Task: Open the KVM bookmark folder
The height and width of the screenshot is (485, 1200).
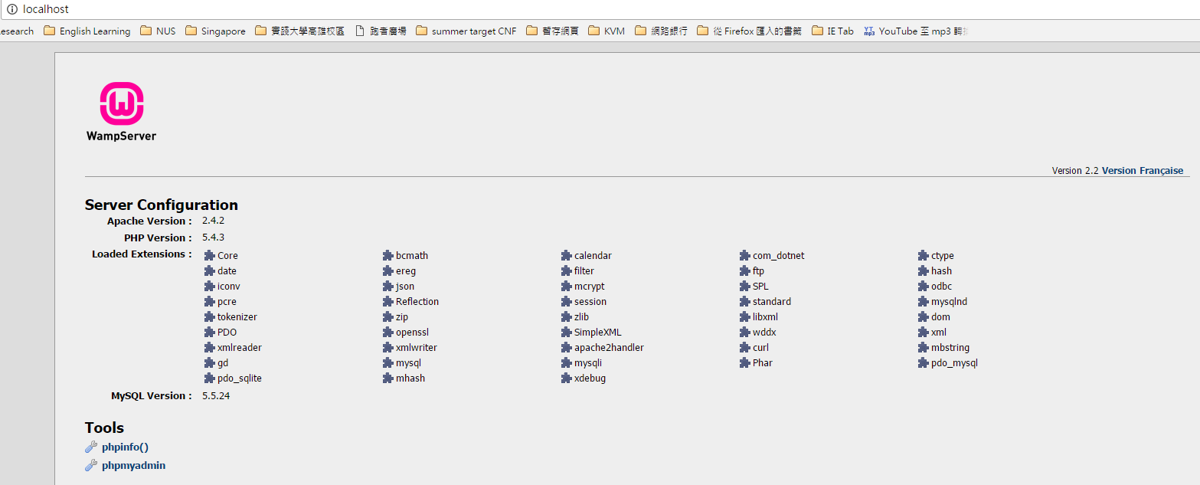Action: [607, 31]
